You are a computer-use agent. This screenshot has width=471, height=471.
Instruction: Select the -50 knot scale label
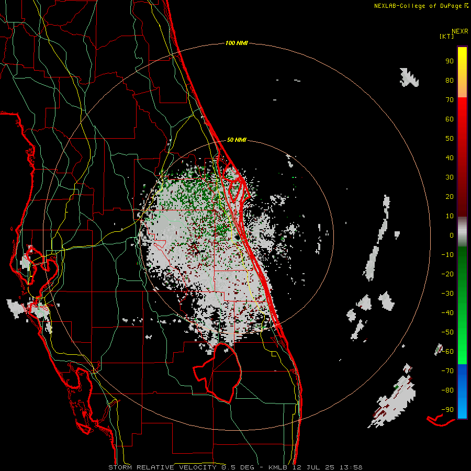[x=447, y=332]
